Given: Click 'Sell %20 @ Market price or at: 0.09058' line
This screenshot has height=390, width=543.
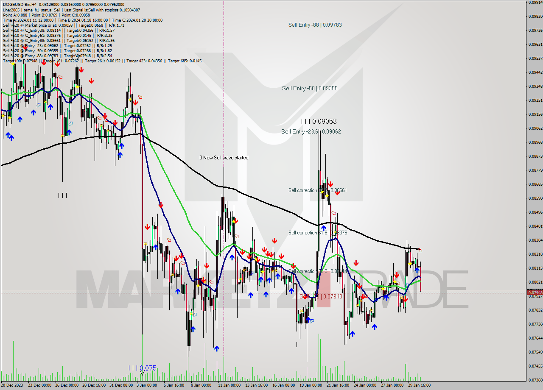Looking at the screenshot, I should point(63,25).
